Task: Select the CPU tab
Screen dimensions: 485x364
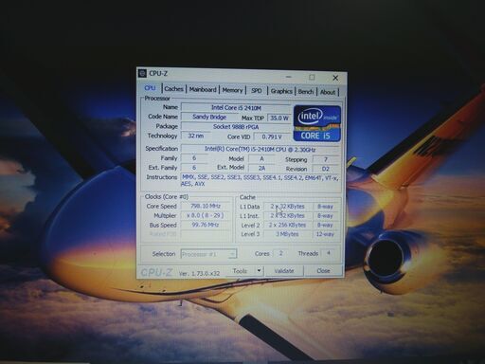Action: tap(150, 88)
